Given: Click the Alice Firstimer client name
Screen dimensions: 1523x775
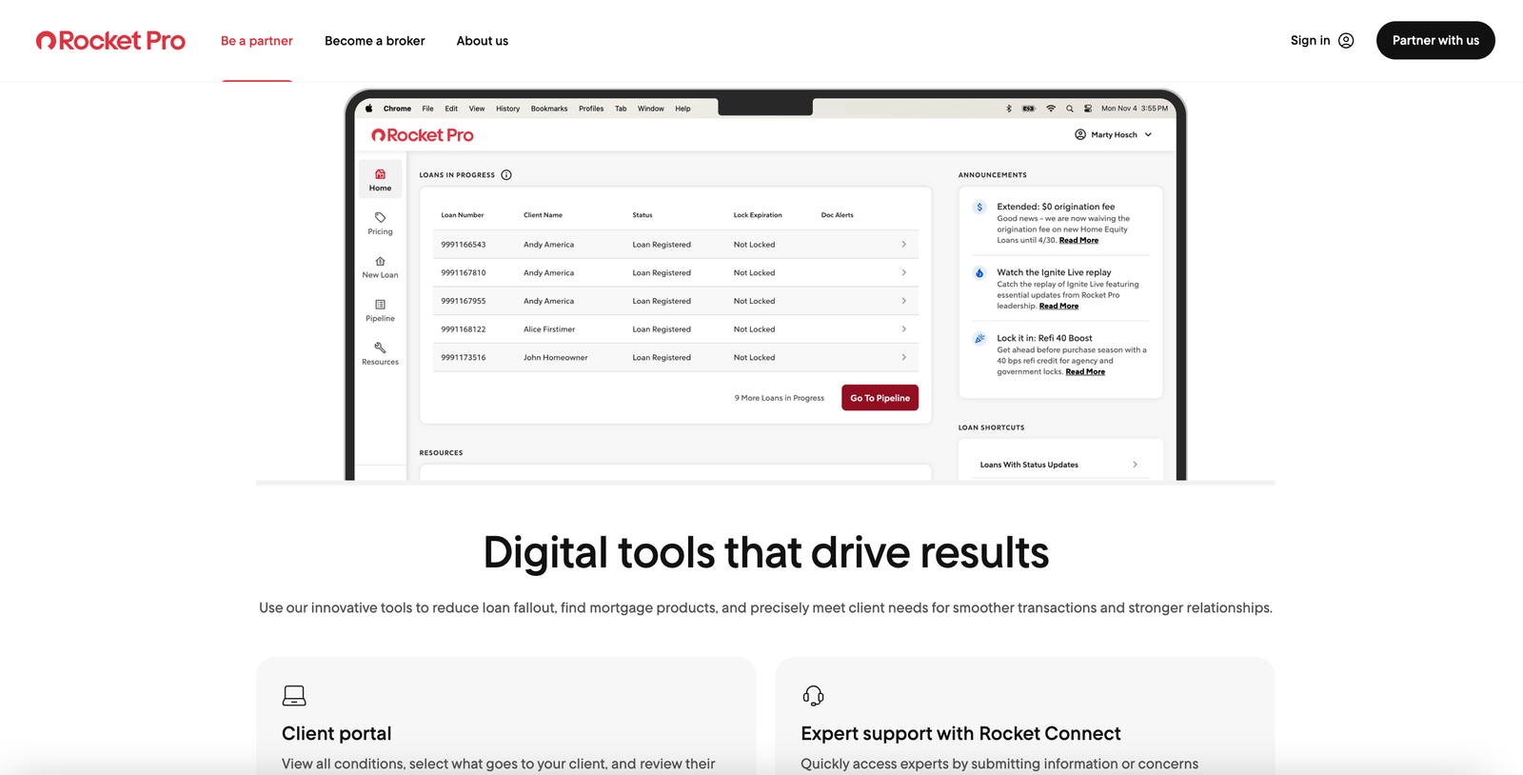Looking at the screenshot, I should tap(549, 329).
